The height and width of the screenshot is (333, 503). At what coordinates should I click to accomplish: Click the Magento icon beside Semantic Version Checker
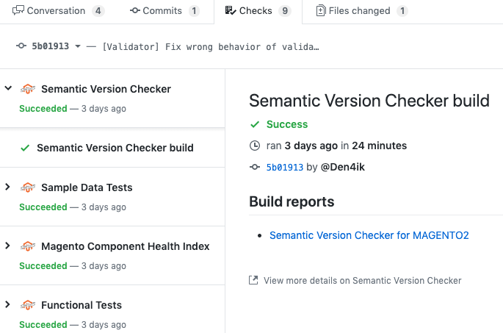click(28, 90)
